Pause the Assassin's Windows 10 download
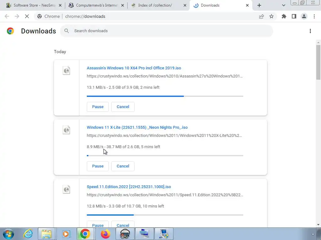 pos(98,107)
